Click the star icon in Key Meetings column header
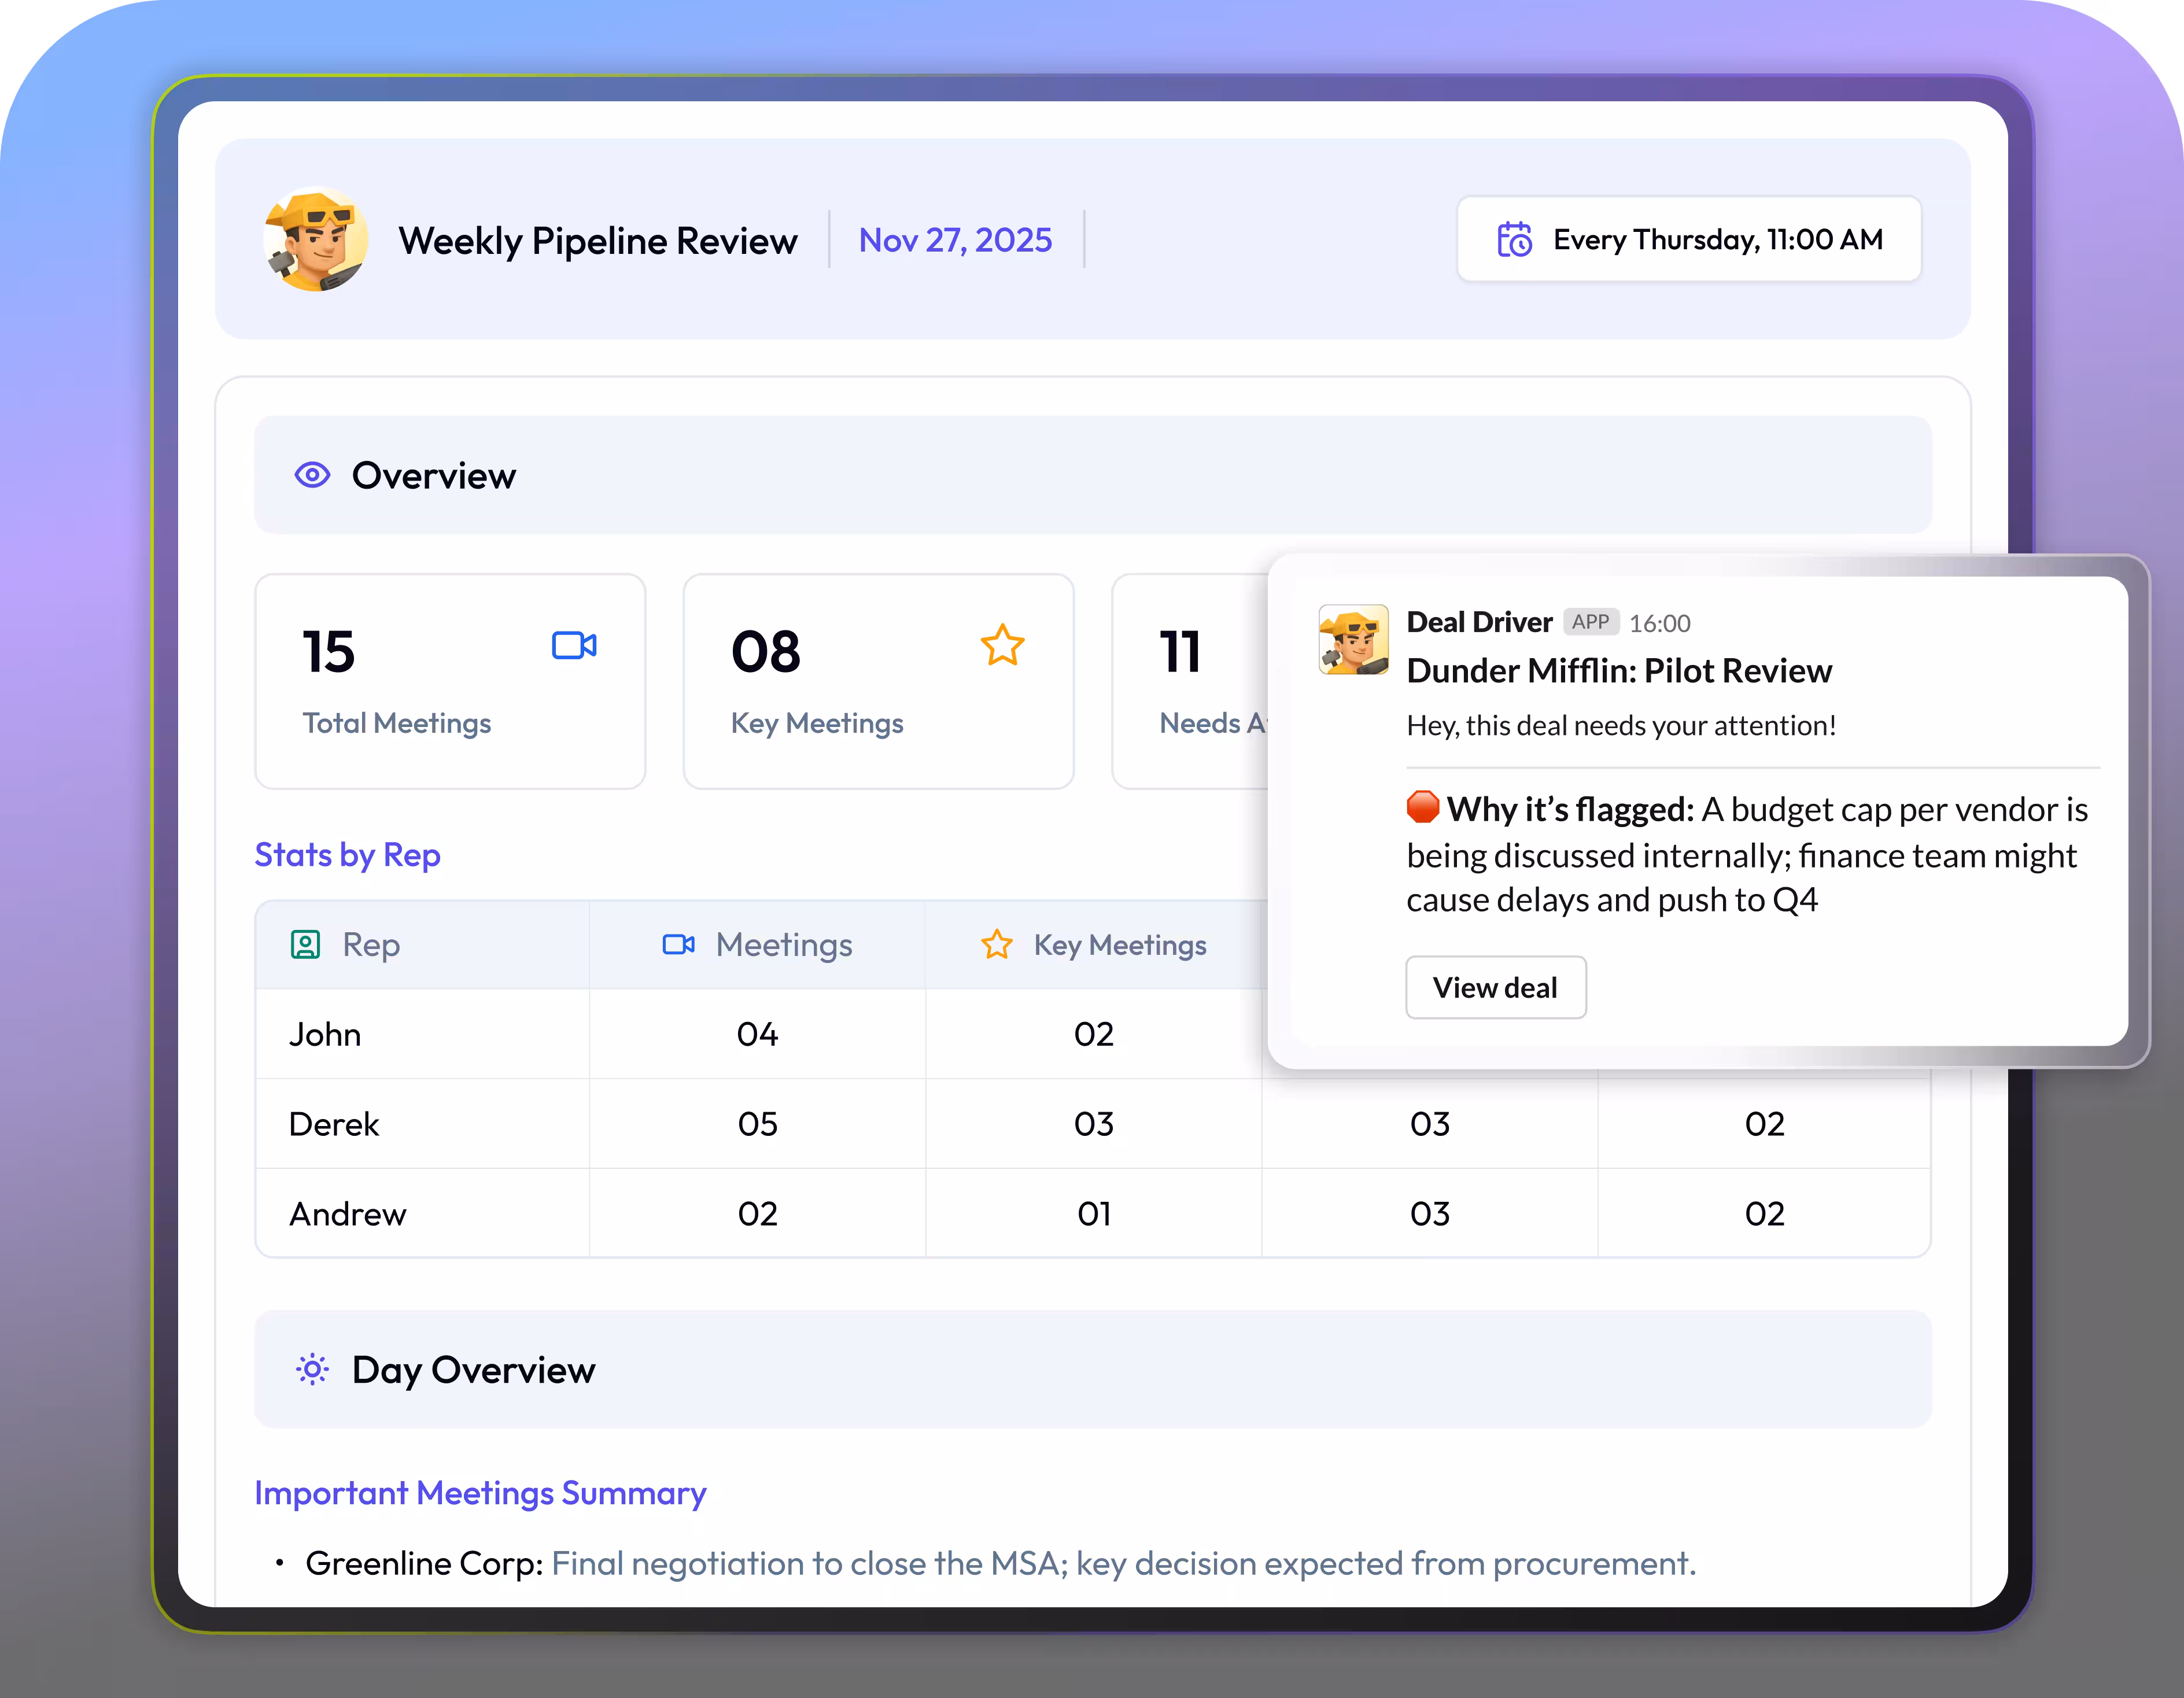The image size is (2184, 1698). pyautogui.click(x=997, y=945)
